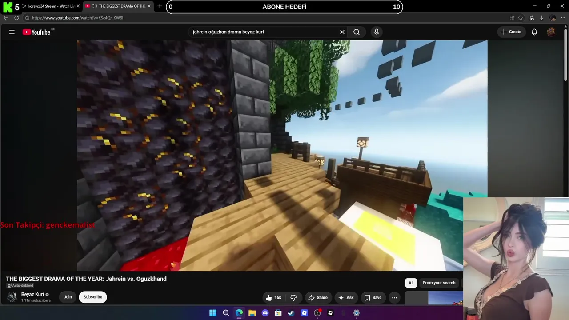
Task: Open Microsoft Store from the taskbar
Action: (x=278, y=313)
